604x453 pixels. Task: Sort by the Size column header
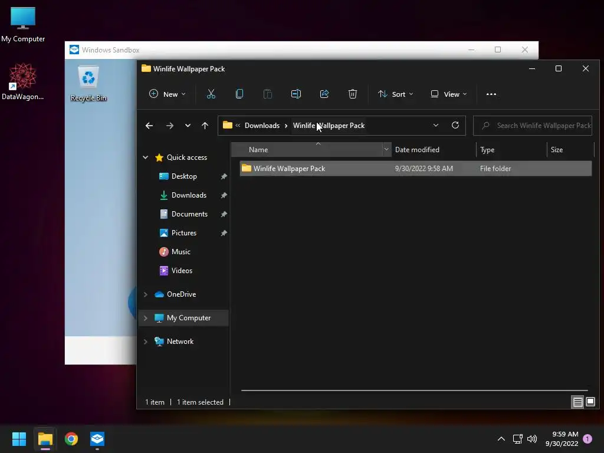(570, 149)
